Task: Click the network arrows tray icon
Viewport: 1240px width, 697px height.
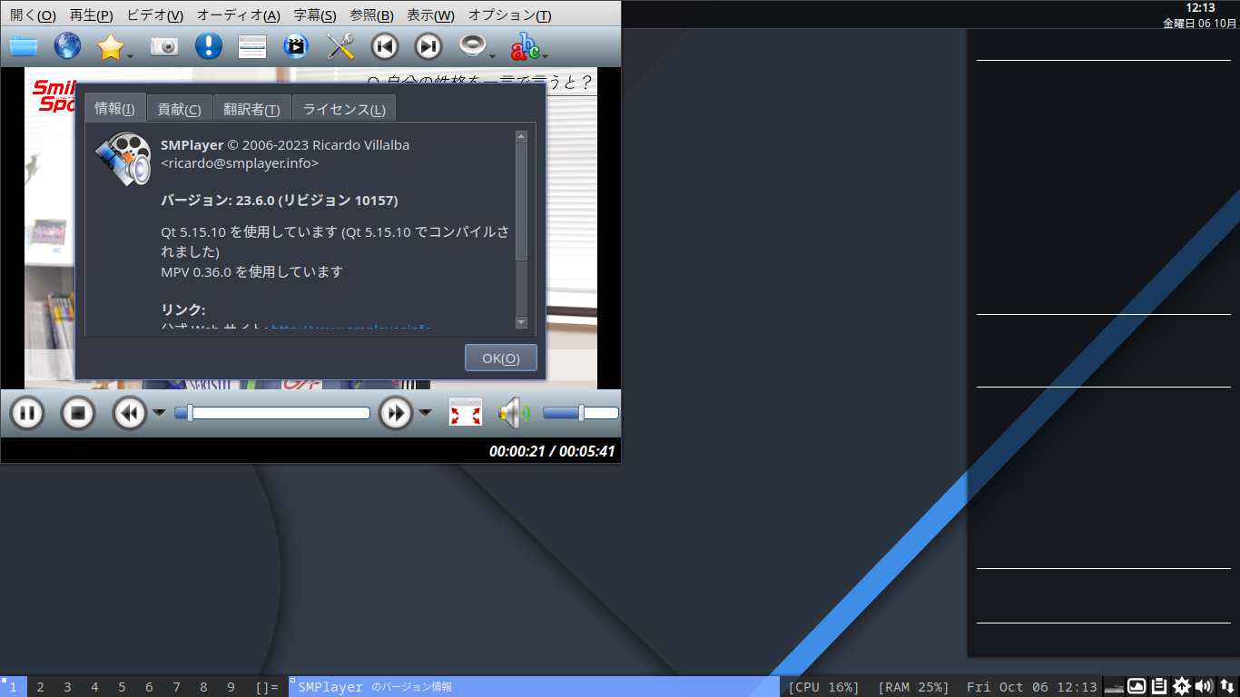Action: point(1227,686)
